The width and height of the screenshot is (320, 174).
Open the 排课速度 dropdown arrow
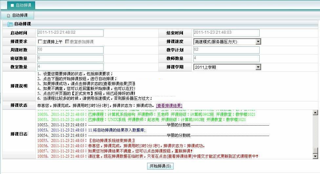point(258,42)
